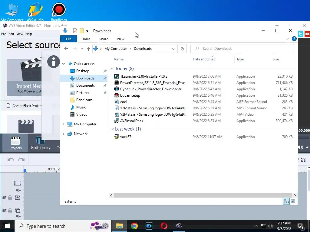
Task: Open AVS Video Editor Edit menu
Action: (x=11, y=34)
